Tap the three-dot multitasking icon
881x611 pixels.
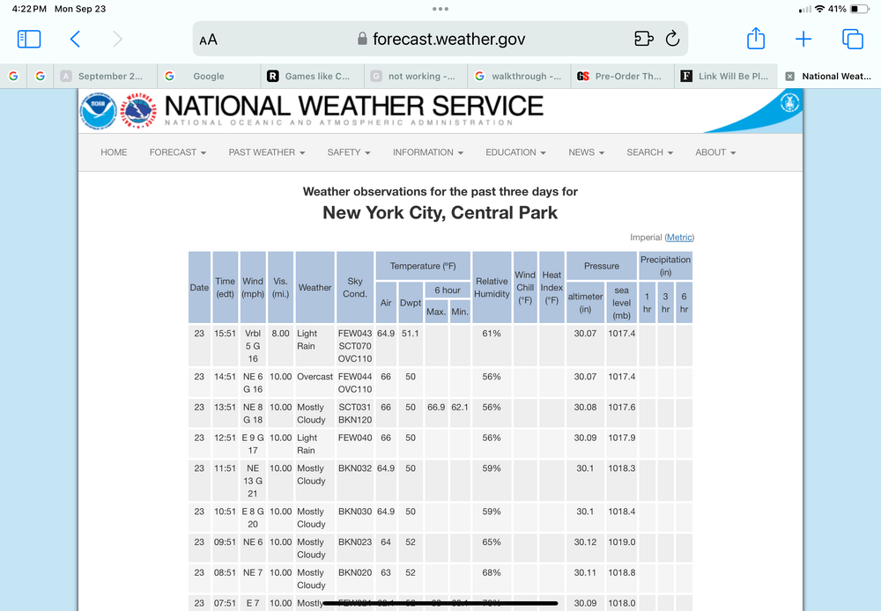[x=440, y=9]
